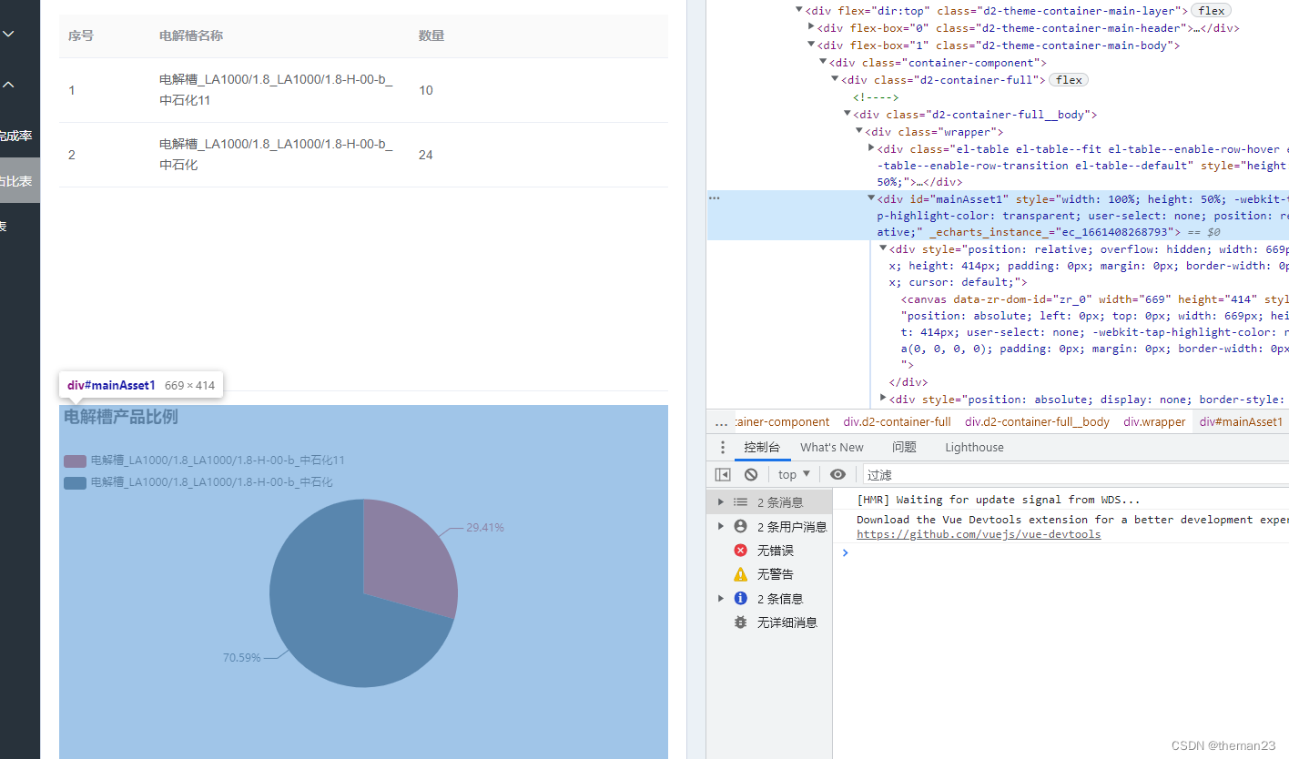The width and height of the screenshot is (1289, 759).
Task: Click the eye live expression icon
Action: pos(838,474)
